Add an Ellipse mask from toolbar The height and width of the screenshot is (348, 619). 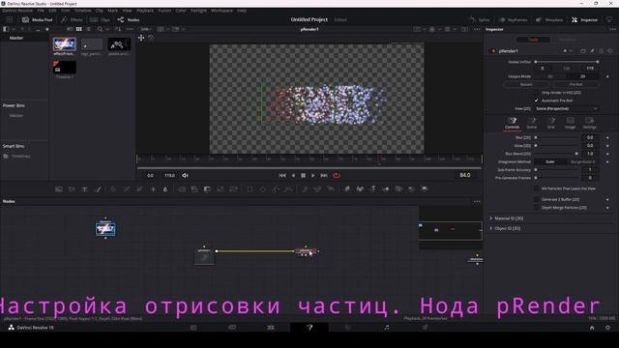[263, 189]
